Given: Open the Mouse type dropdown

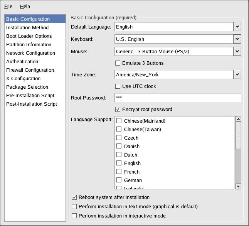Looking at the screenshot, I should pos(237,52).
